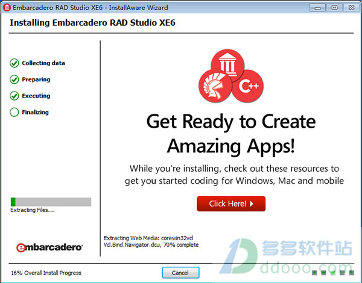Viewport: 362px width, 283px height.
Task: Select the Finalizing step label
Action: point(36,112)
